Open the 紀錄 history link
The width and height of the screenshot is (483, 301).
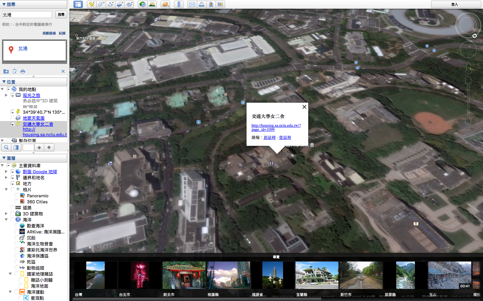pyautogui.click(x=62, y=33)
